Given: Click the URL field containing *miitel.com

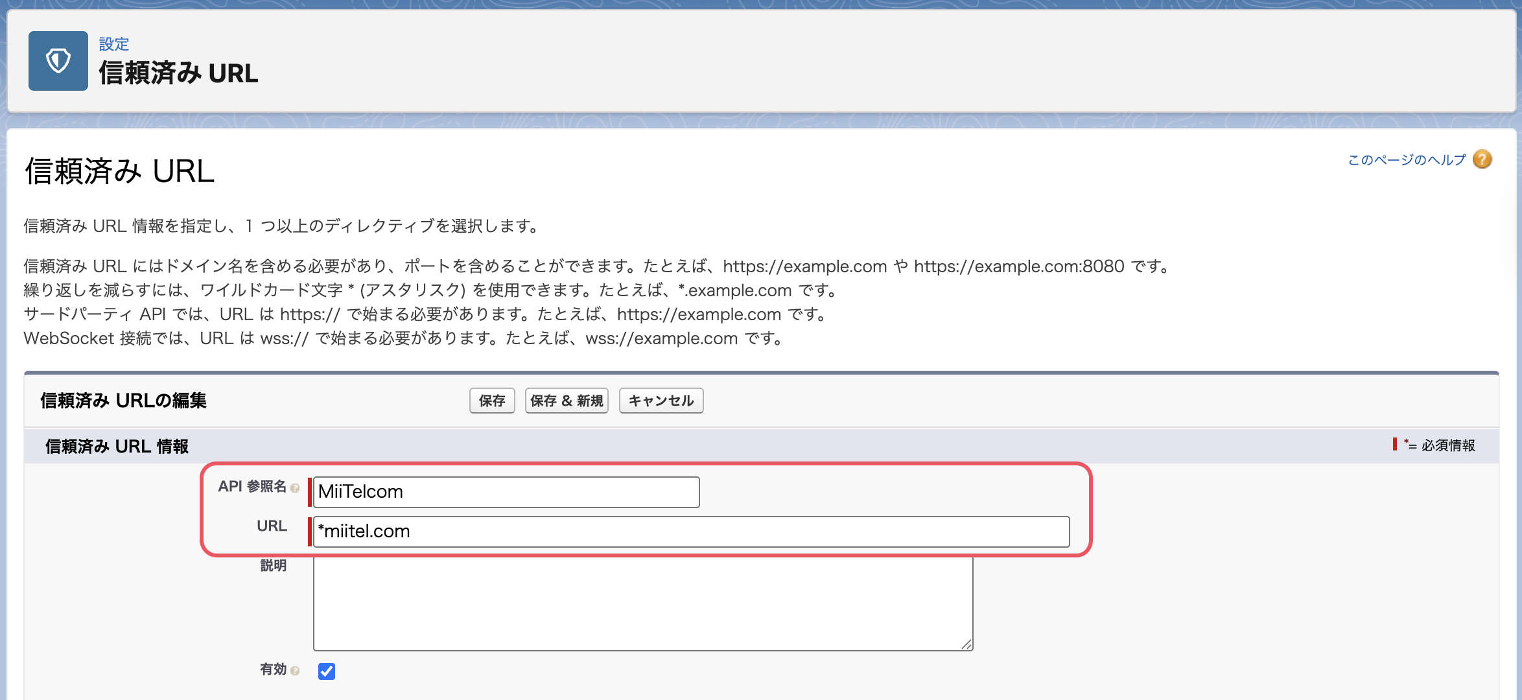Looking at the screenshot, I should click(x=691, y=531).
